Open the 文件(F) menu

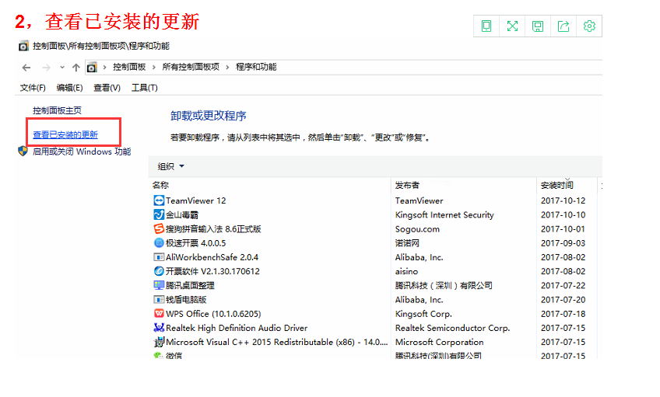[33, 88]
